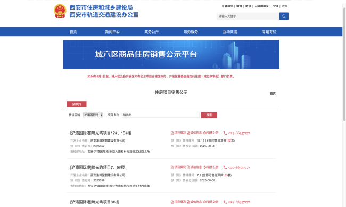Click the blue magnifier search button

(x=284, y=16)
